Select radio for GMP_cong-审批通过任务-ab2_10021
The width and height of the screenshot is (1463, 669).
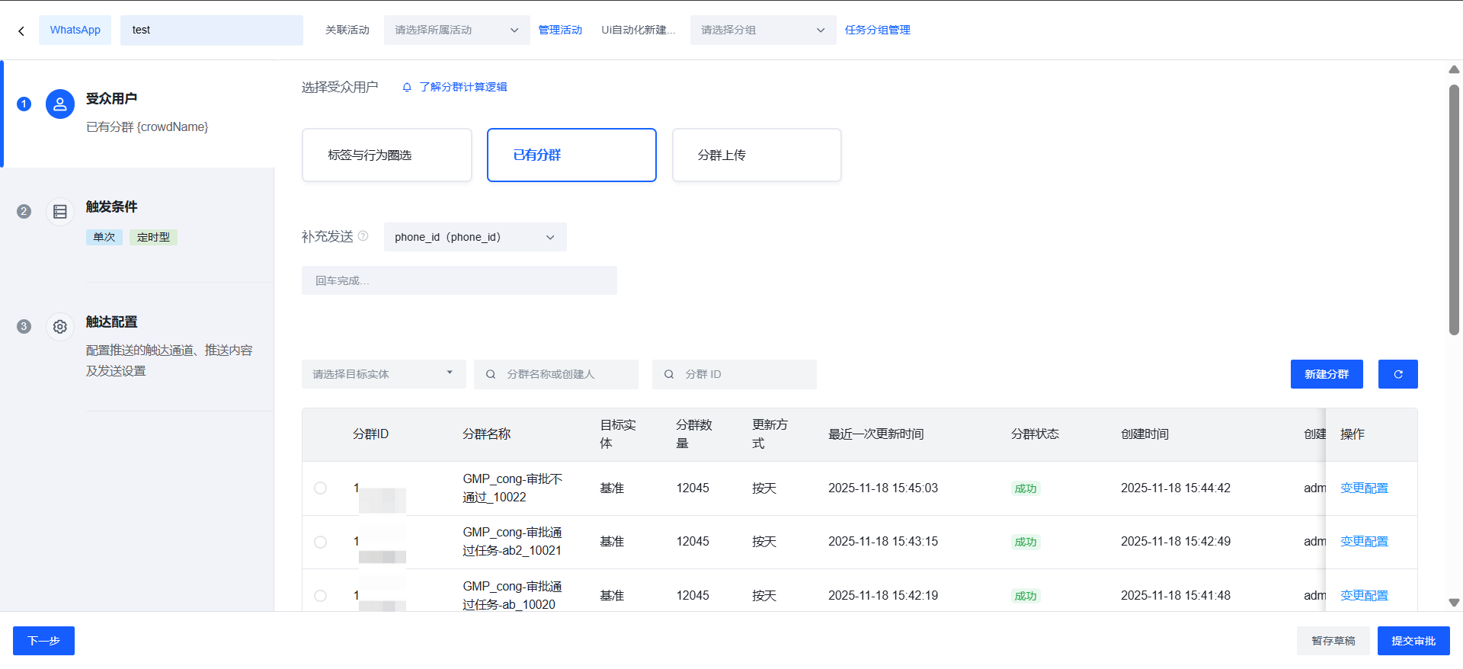click(321, 542)
